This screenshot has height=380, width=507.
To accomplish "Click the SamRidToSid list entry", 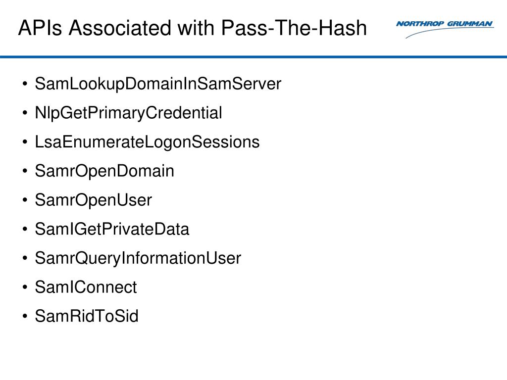I will pos(87,316).
